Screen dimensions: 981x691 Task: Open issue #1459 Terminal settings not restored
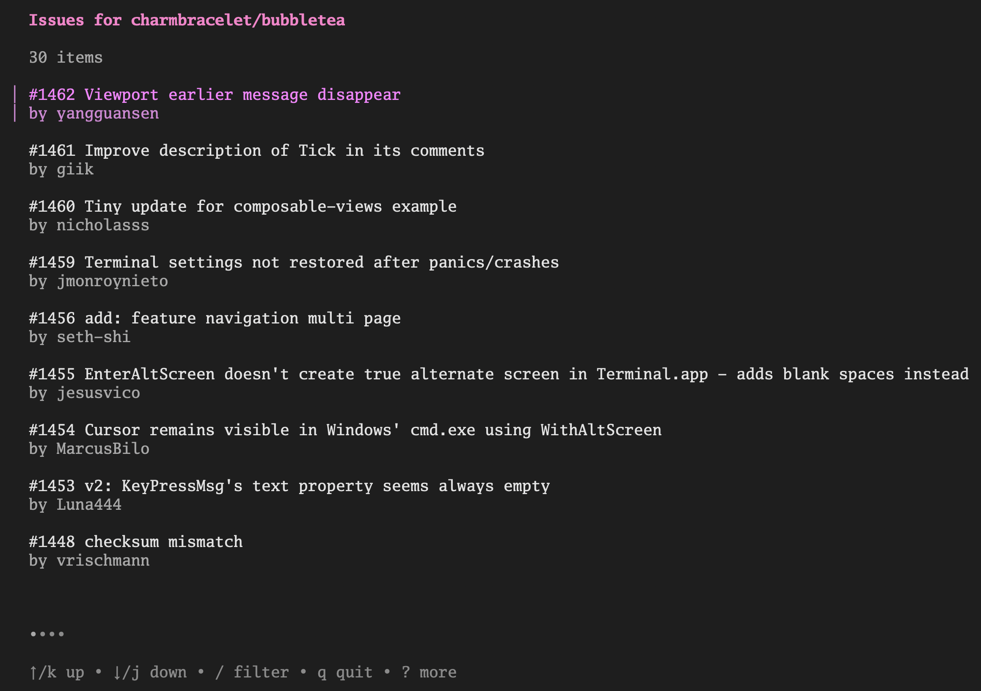click(294, 263)
